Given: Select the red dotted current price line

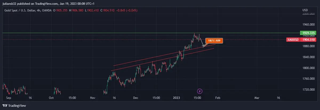Looking at the screenshot, I should point(107,39).
